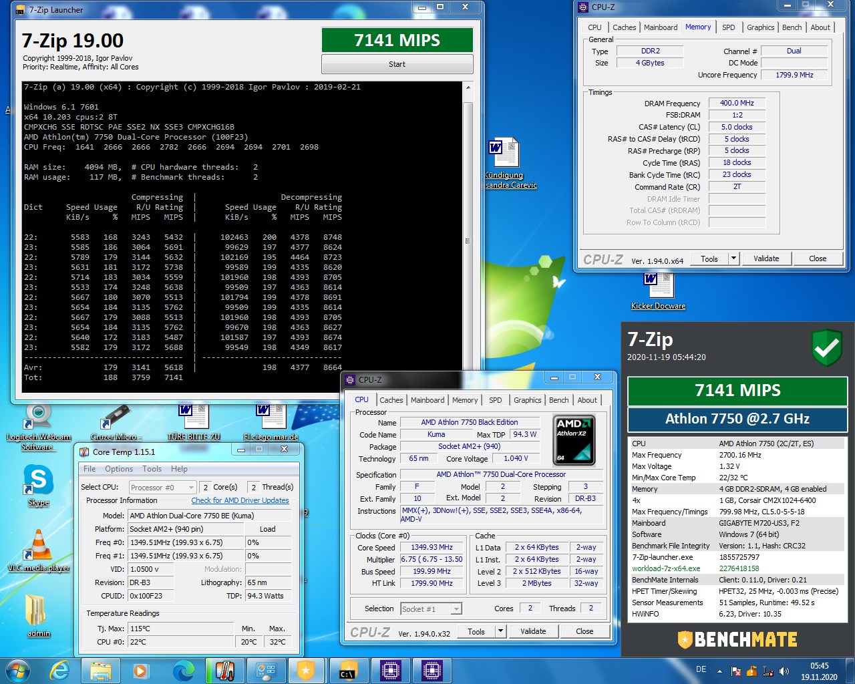Click Multiplier 6.75 (6.75 - 13.50) value
The width and height of the screenshot is (855, 684).
coord(432,559)
